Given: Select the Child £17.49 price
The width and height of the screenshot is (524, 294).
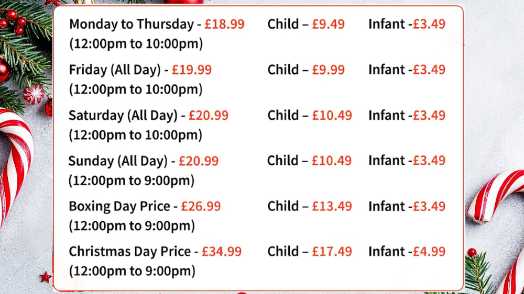Looking at the screenshot, I should (332, 252).
